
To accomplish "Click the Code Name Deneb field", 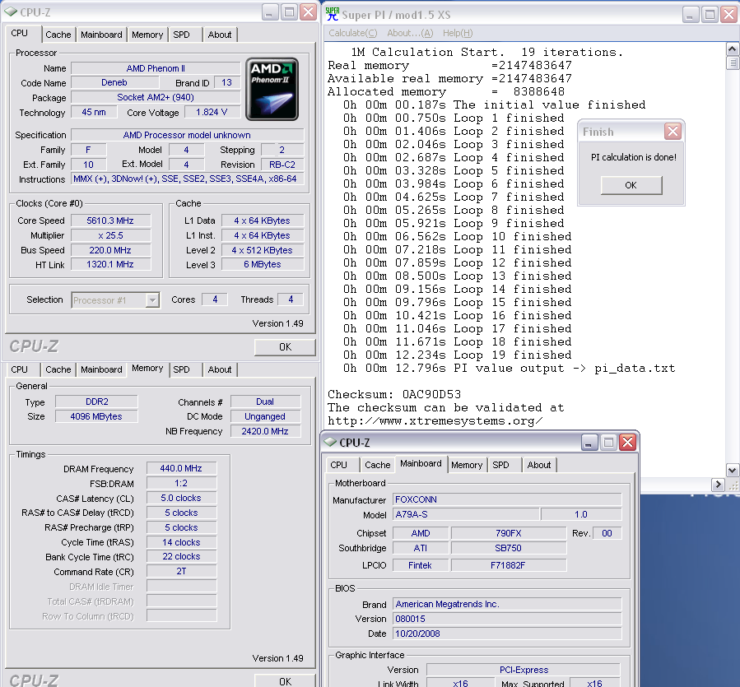I will [114, 82].
